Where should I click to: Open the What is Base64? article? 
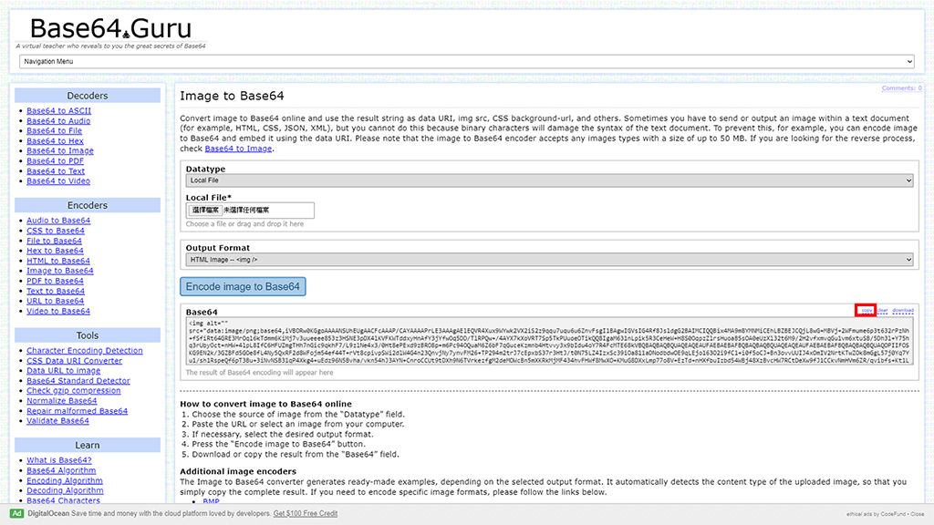[x=58, y=460]
